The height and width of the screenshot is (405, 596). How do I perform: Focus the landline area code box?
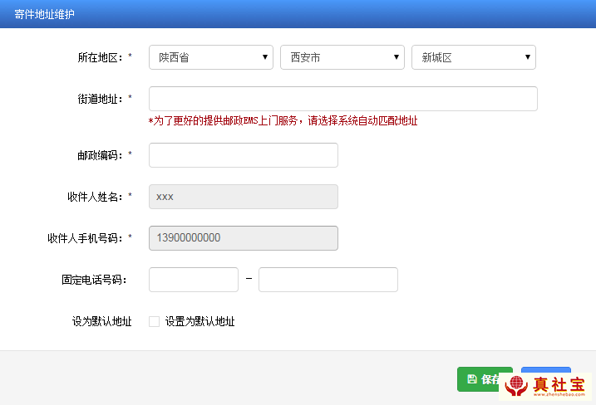[x=193, y=280]
